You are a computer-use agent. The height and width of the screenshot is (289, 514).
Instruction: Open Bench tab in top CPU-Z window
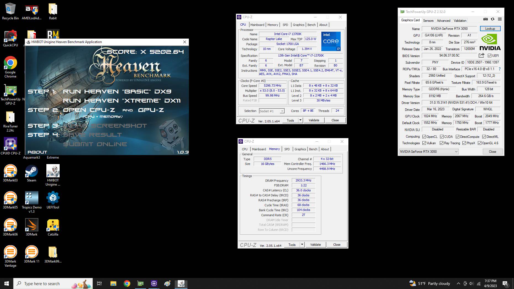(311, 25)
